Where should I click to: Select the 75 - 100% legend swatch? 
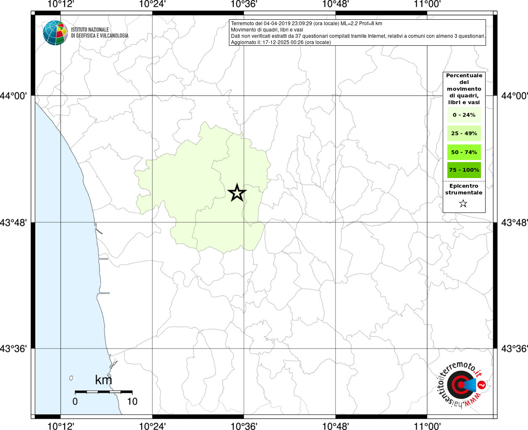[x=464, y=170]
